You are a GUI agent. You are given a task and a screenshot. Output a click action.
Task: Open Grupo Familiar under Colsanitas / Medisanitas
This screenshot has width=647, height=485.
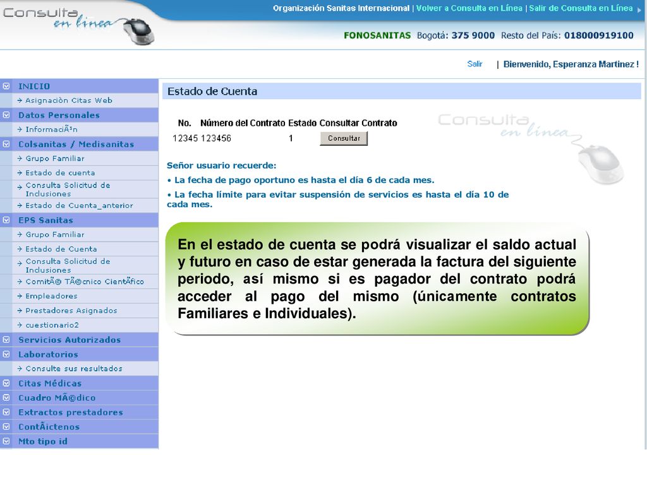tap(55, 159)
